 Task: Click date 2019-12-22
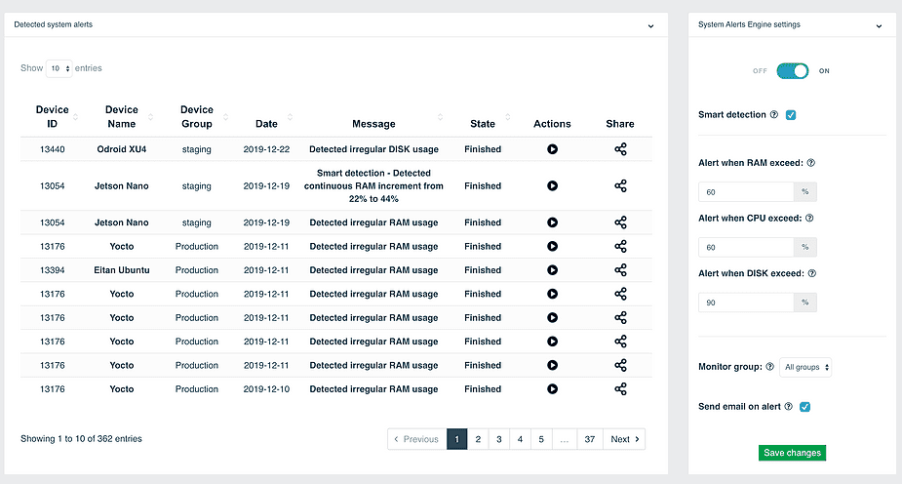click(266, 149)
